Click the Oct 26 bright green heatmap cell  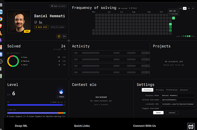click(173, 18)
